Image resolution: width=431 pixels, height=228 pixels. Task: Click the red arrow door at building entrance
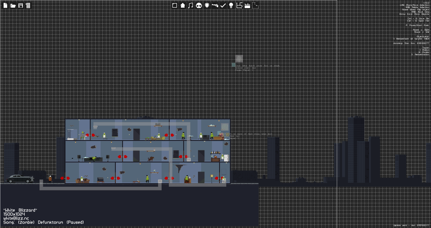[x=65, y=178]
